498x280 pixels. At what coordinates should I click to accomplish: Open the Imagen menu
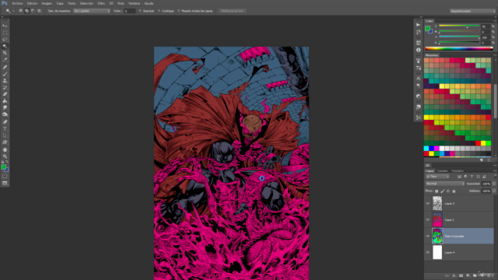47,3
